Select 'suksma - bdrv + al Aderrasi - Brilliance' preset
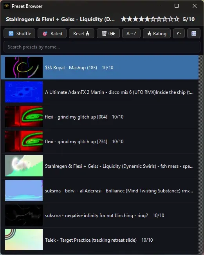Screen dimensions: 204x255 [x=99, y=190]
